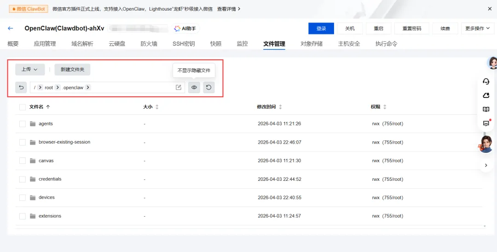
Task: Check the credentials row checkbox
Action: point(23,179)
